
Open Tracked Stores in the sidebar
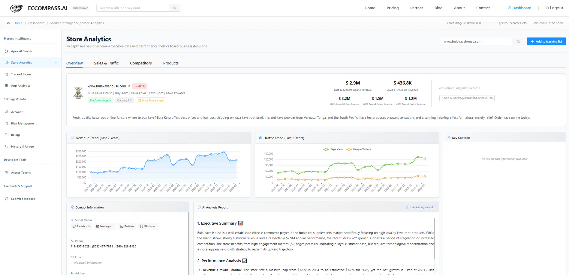pos(21,74)
